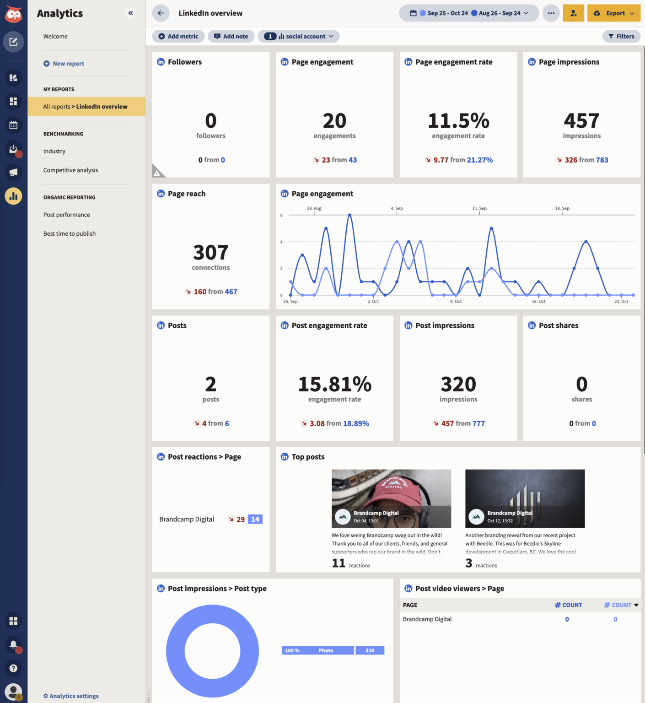The height and width of the screenshot is (703, 645).
Task: Open the Amplify megaphone icon
Action: [14, 173]
